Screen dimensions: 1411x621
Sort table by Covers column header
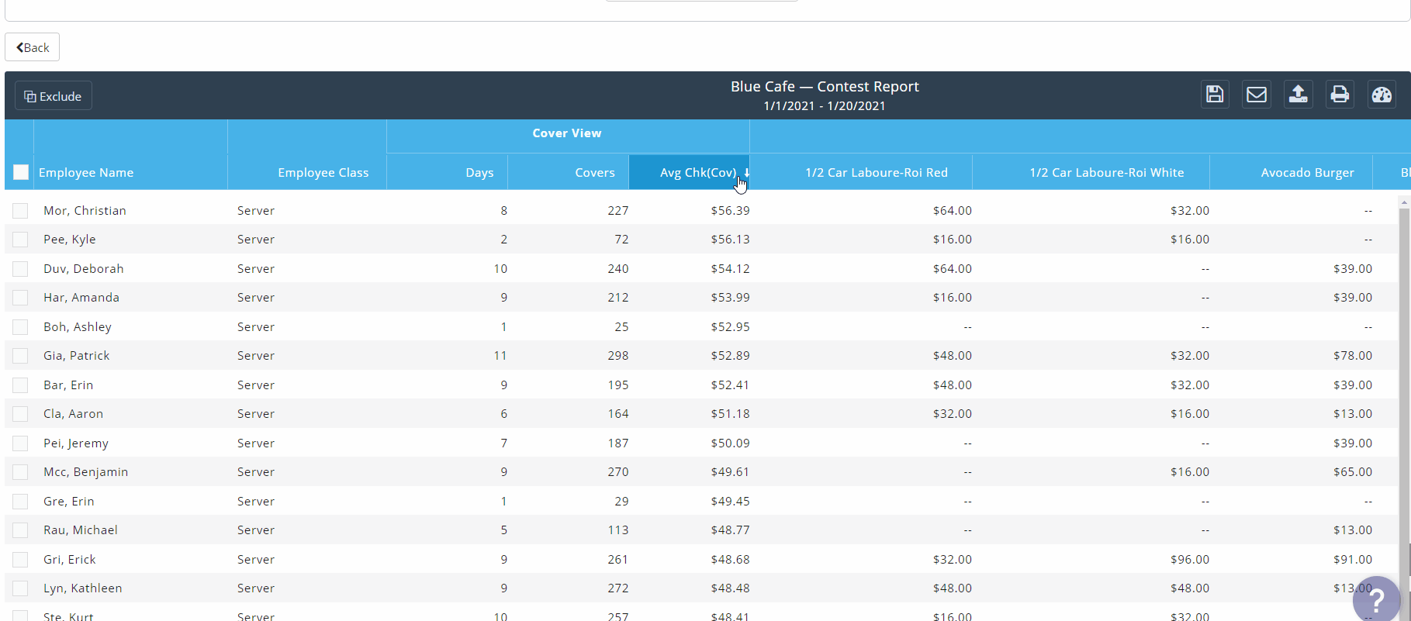point(594,173)
